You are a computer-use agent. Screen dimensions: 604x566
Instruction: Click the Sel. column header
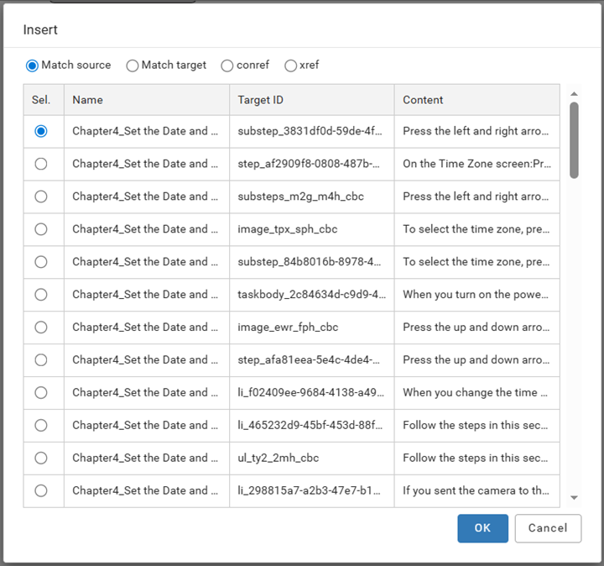[41, 100]
